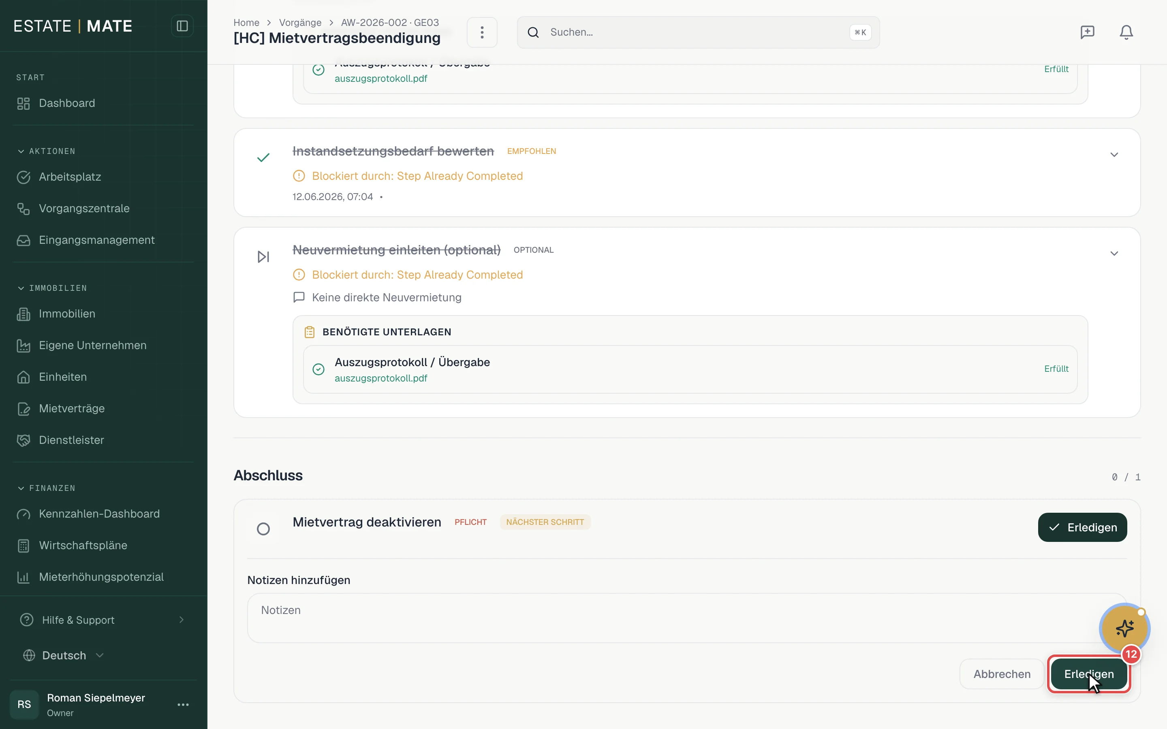Click the search magnifier icon
This screenshot has width=1167, height=729.
pyautogui.click(x=533, y=32)
